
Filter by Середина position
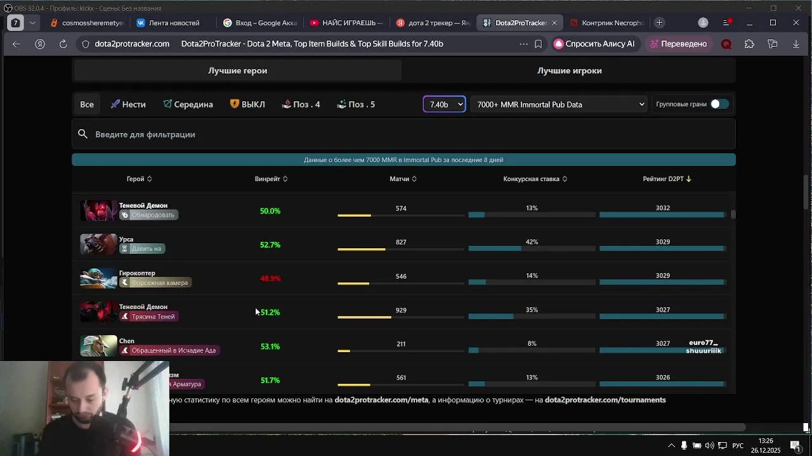click(188, 104)
